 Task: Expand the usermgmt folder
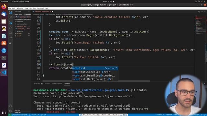click(20, 22)
